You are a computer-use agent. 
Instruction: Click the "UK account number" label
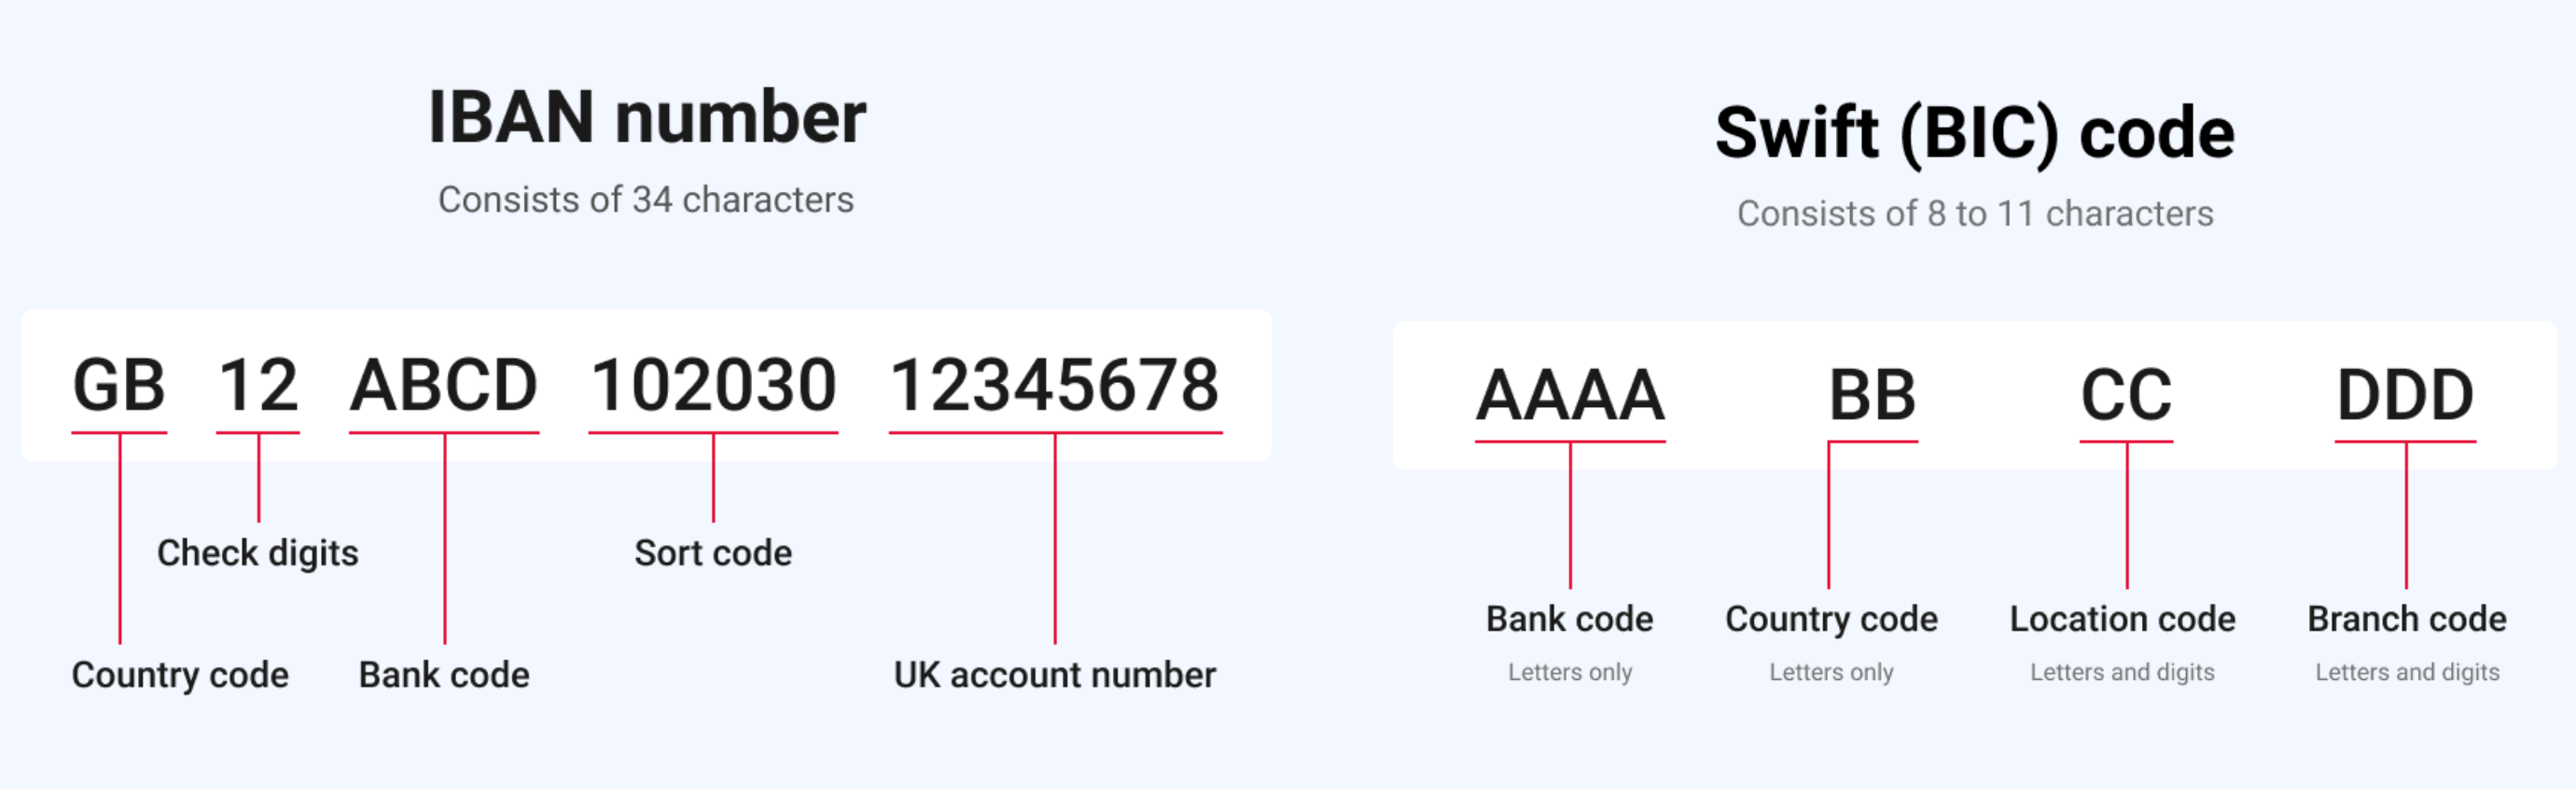pyautogui.click(x=1055, y=675)
